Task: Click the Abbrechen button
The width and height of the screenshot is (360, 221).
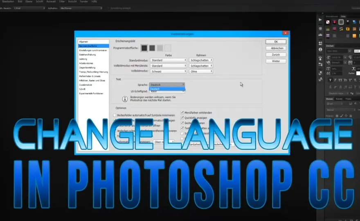Action: coord(276,48)
